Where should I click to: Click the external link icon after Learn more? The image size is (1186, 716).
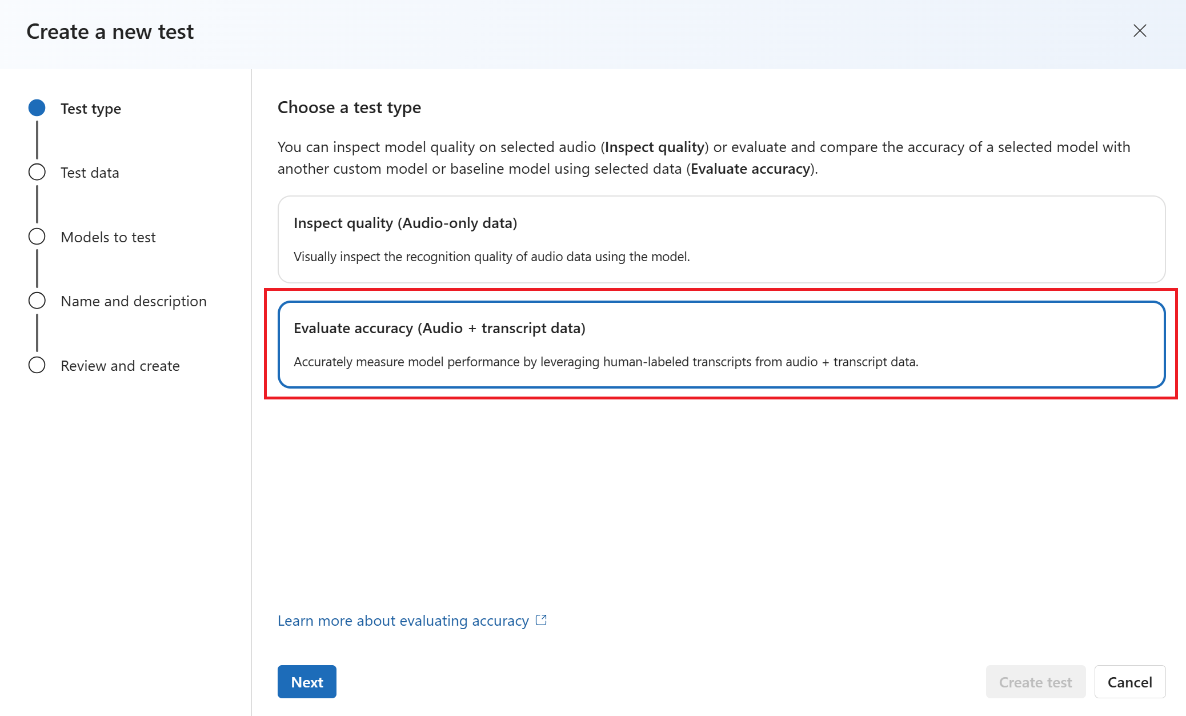click(541, 620)
